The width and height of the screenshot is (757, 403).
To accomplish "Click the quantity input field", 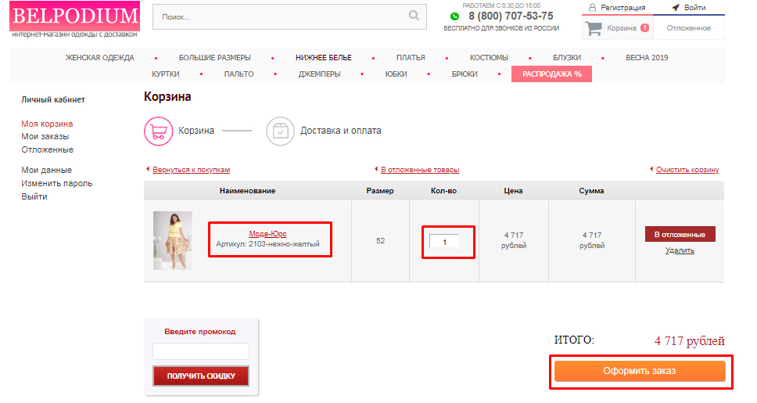I will 444,242.
